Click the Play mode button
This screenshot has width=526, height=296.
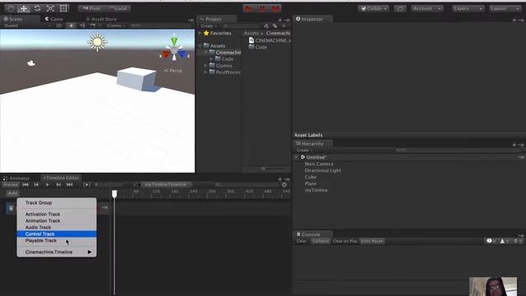click(x=248, y=9)
